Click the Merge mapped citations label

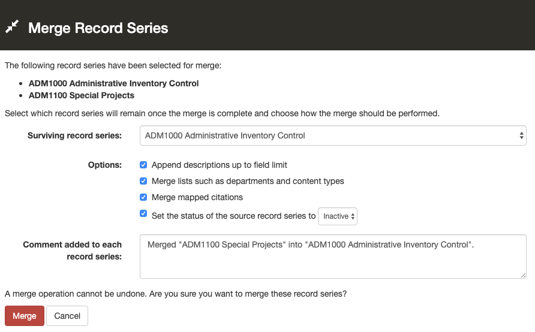pyautogui.click(x=197, y=197)
